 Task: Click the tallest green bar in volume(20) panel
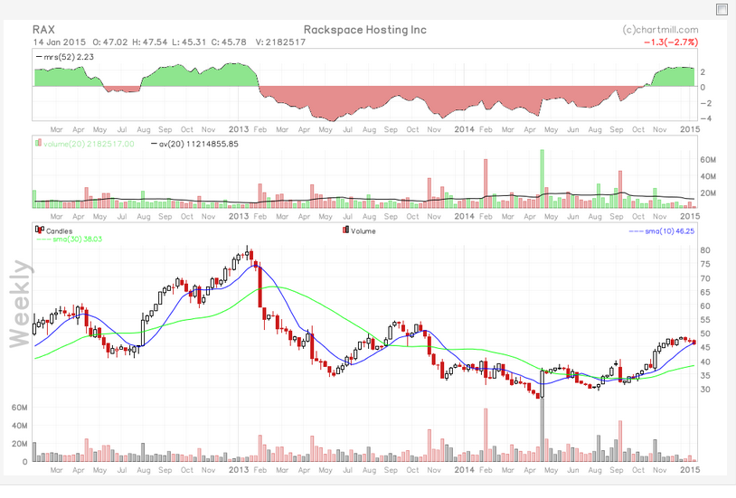(x=543, y=179)
